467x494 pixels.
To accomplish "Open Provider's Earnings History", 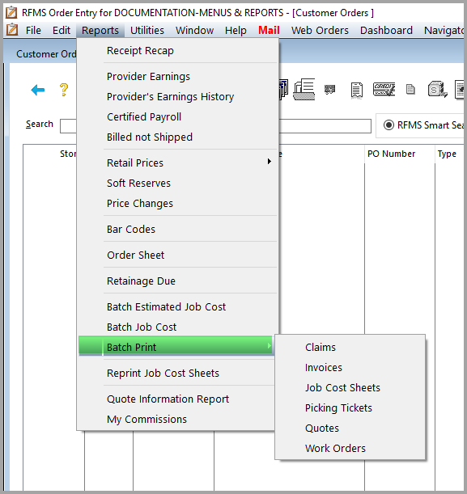I will click(x=178, y=97).
